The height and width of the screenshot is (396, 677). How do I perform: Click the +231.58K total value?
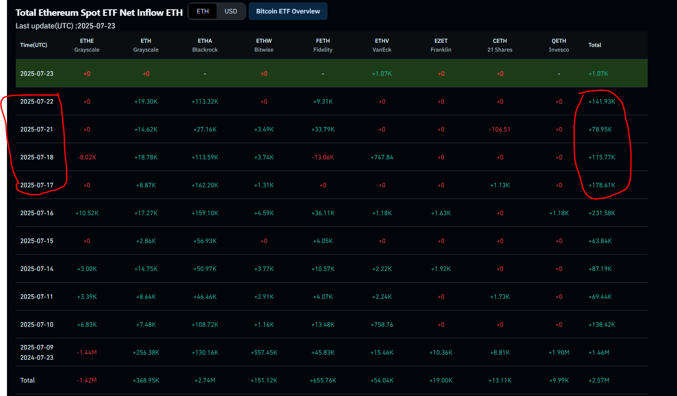click(x=602, y=213)
